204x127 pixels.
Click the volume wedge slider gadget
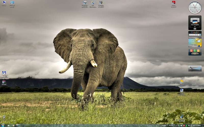pyautogui.click(x=195, y=68)
